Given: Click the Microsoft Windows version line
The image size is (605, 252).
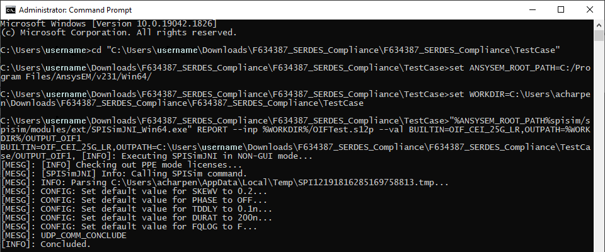Looking at the screenshot, I should (x=109, y=24).
